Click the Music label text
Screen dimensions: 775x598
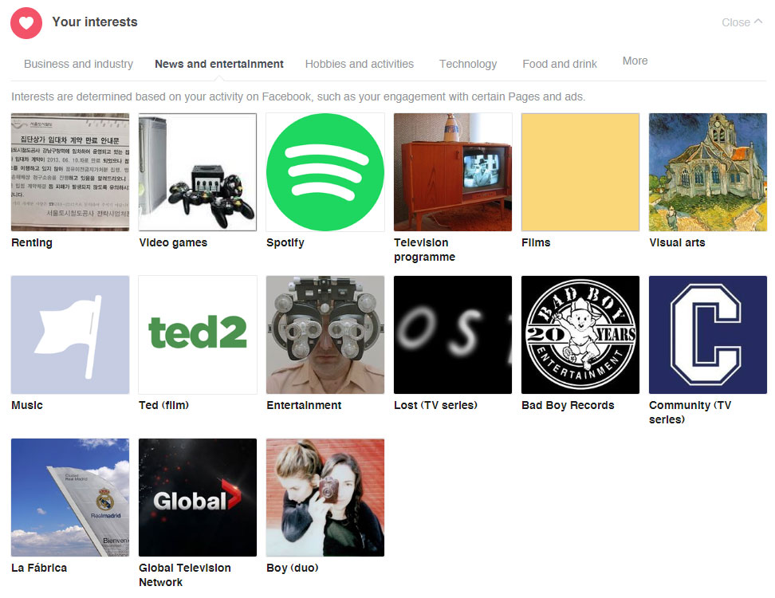click(27, 405)
